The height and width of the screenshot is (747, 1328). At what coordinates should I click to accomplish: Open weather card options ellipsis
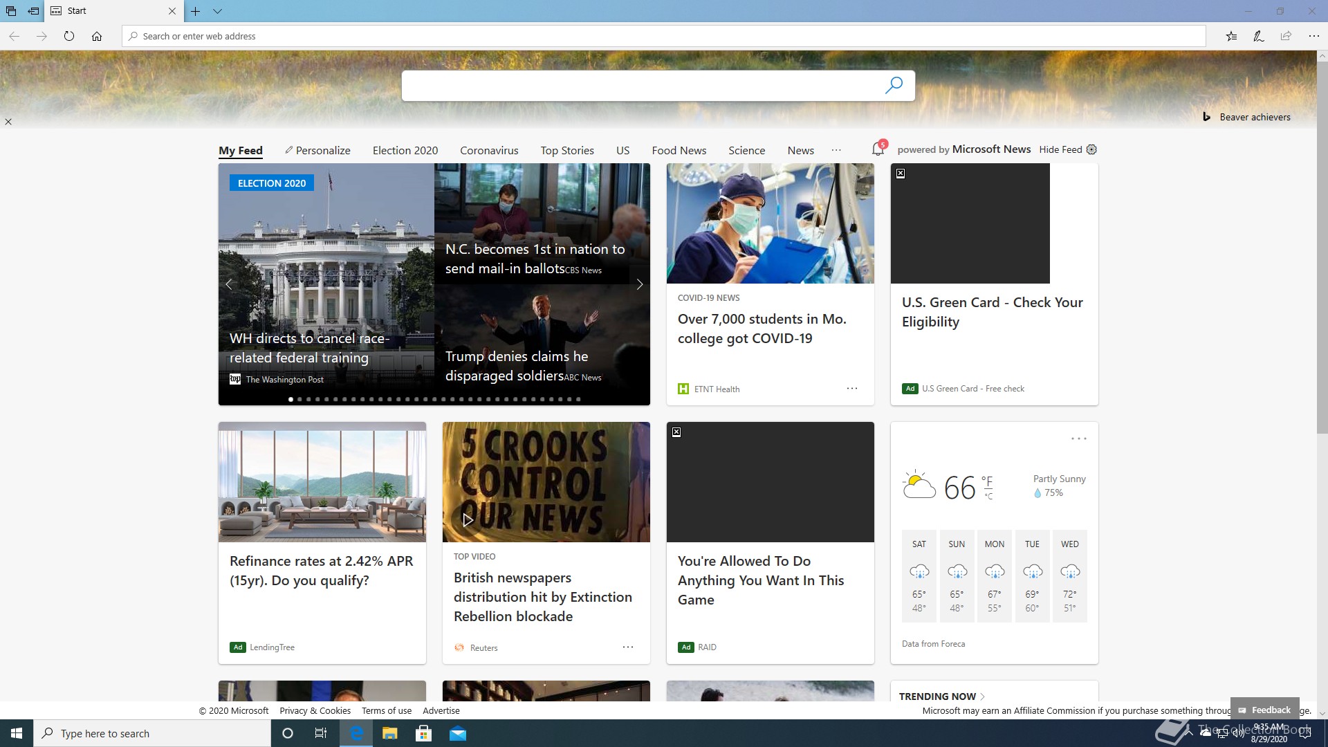coord(1079,439)
